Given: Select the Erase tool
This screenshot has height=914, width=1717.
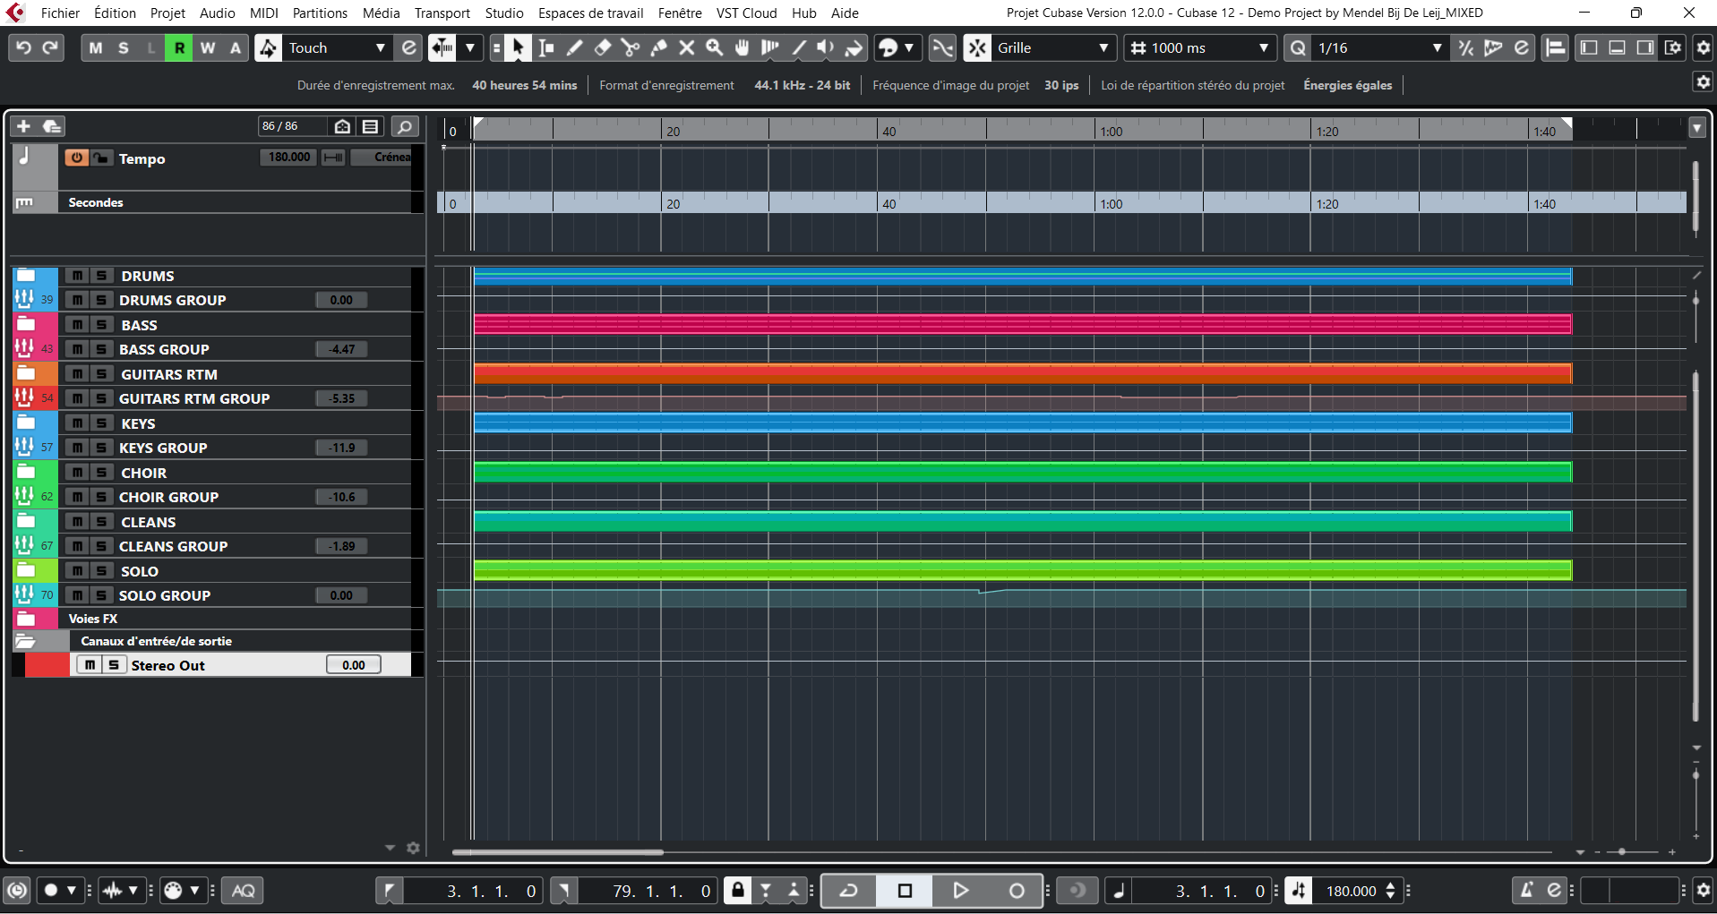Looking at the screenshot, I should pos(603,48).
